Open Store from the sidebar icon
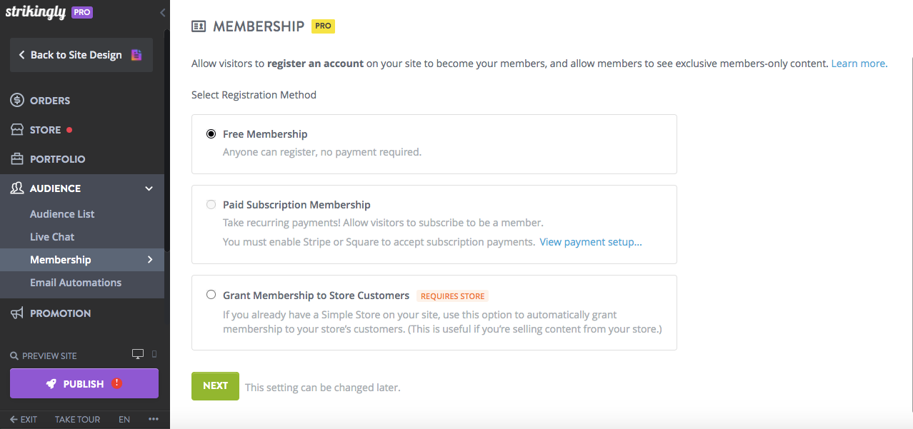Viewport: 913px width, 429px height. 16,129
